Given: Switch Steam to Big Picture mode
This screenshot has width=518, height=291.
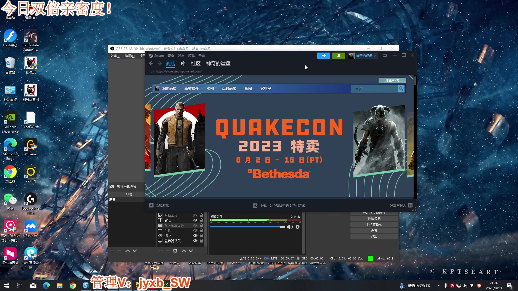Looking at the screenshot, I should tap(385, 56).
